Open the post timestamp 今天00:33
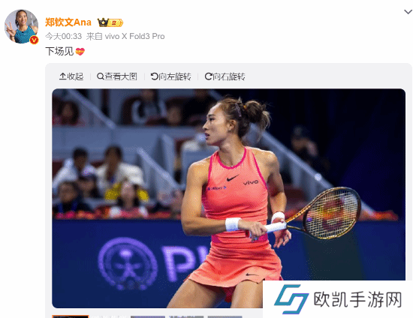Screen dimensions: 413x318 [64, 36]
